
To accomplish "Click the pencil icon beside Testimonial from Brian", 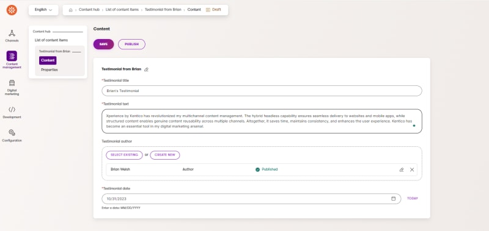I will 146,69.
